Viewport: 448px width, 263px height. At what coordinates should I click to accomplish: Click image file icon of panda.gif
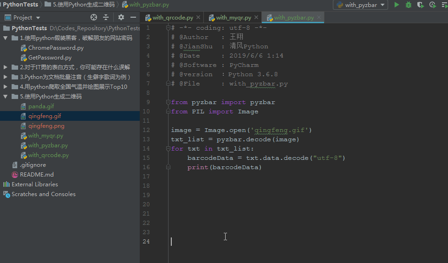[x=23, y=106]
